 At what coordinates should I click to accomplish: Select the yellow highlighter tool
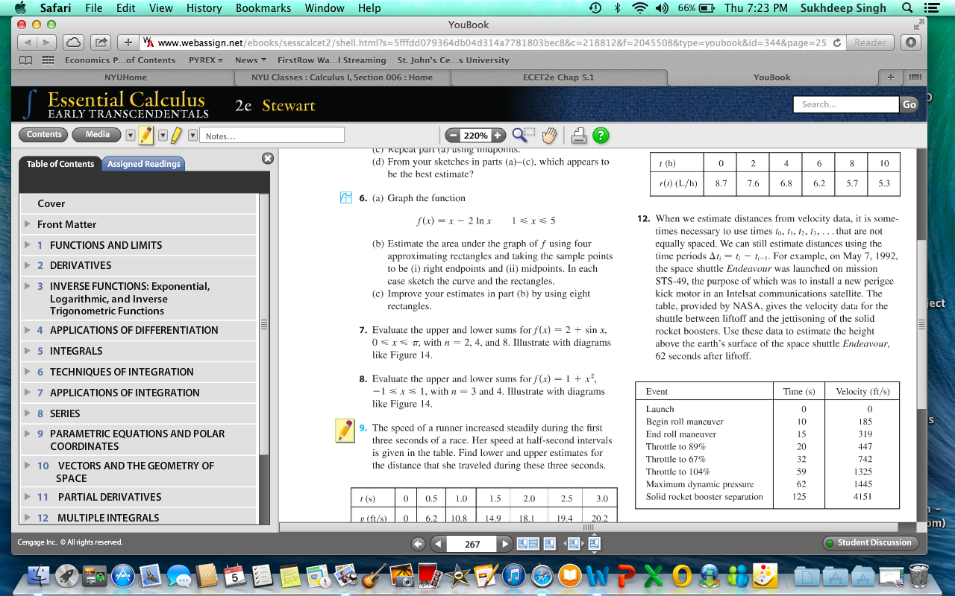click(x=176, y=136)
